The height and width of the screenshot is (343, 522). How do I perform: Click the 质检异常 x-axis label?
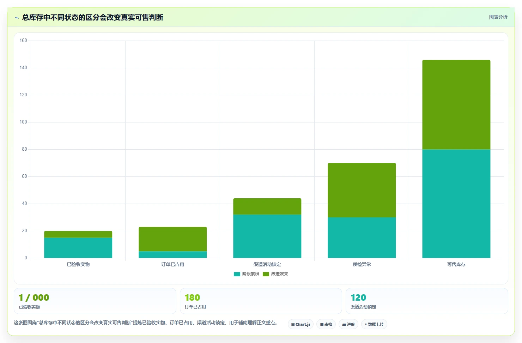tap(362, 264)
